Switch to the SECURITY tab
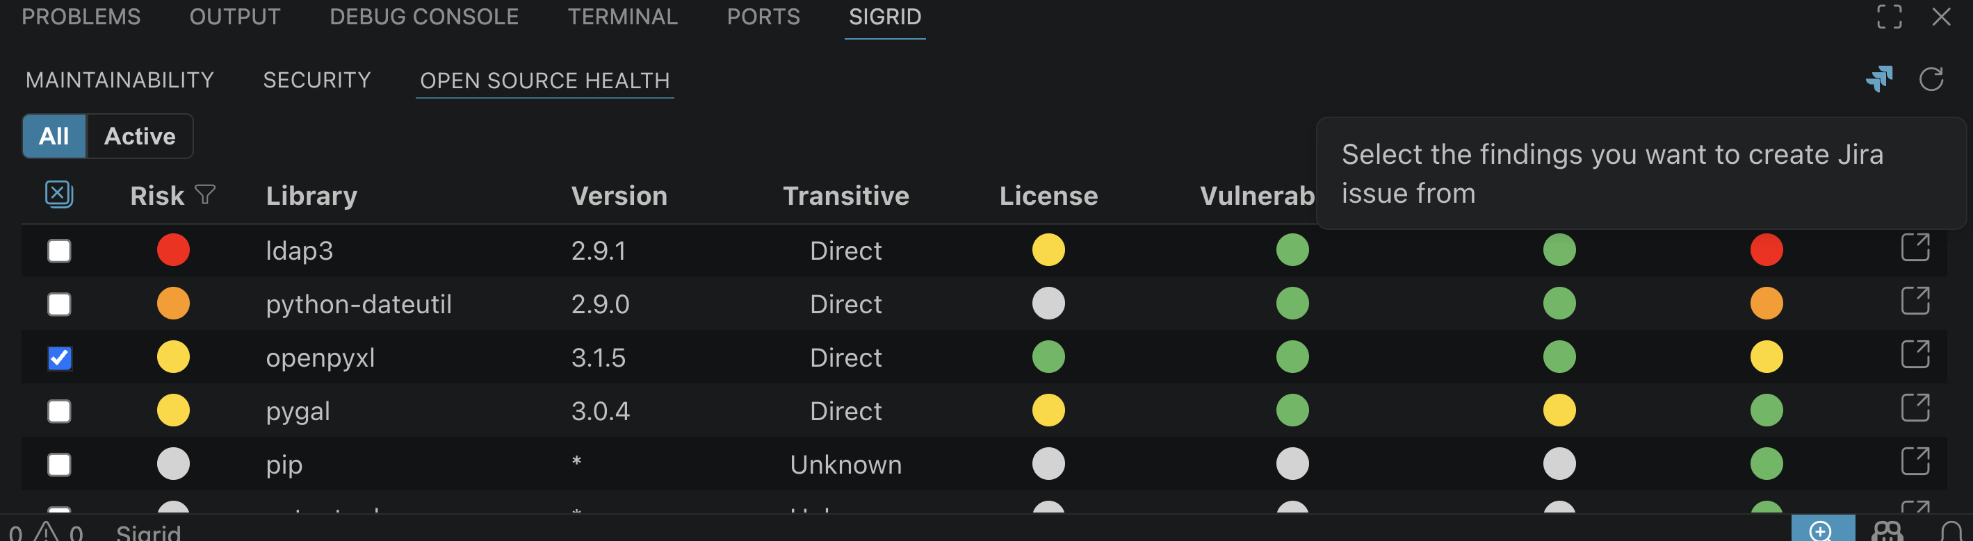 point(316,81)
